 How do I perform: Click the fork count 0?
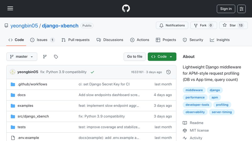211,25
